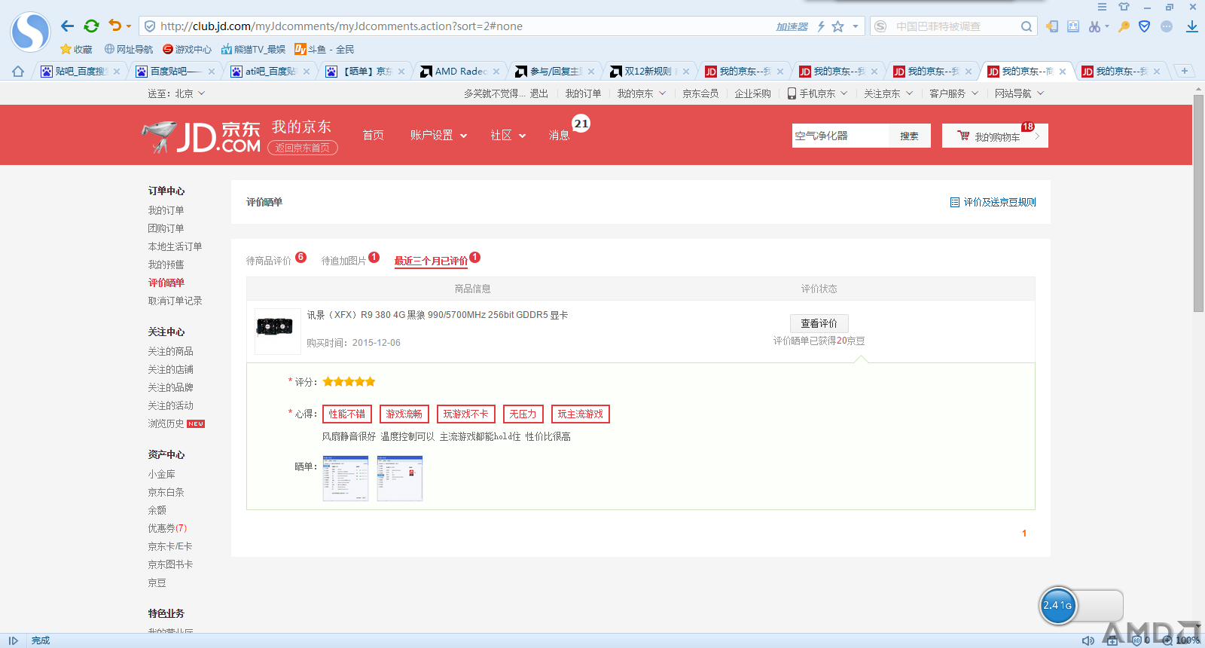Screen dimensions: 1205x648
Task: Click the site security shield before URL
Action: (x=150, y=26)
